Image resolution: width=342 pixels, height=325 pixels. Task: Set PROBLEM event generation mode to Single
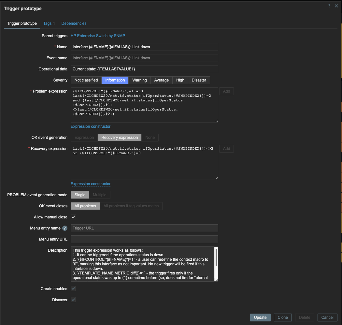click(80, 195)
